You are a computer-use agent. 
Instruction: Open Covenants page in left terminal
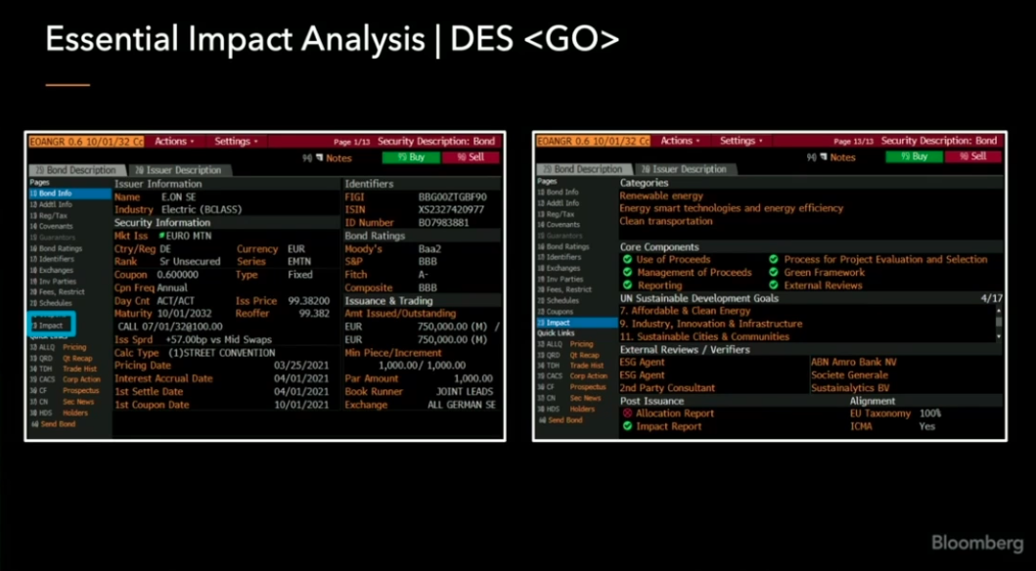point(52,227)
